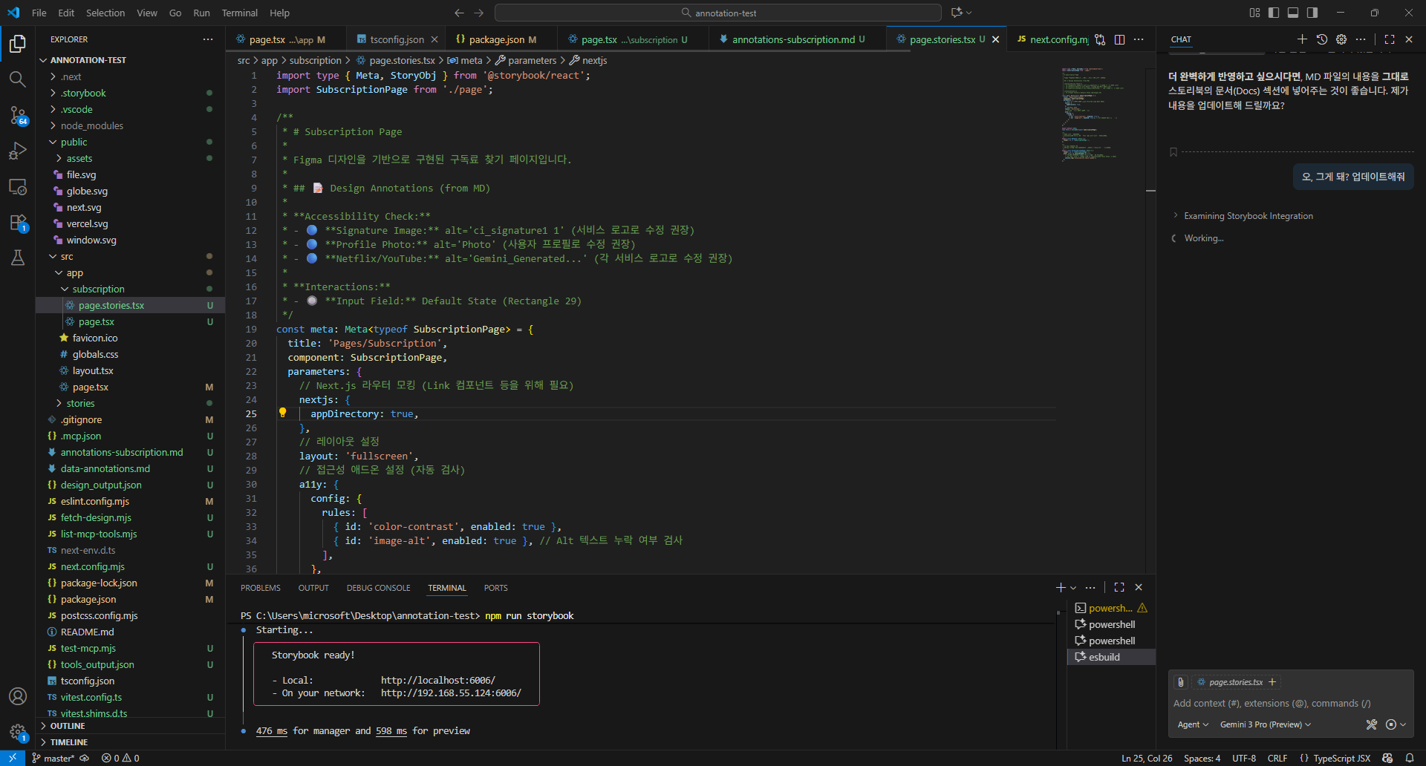Toggle the secondary side bar layout button
1426x766 pixels.
[x=1312, y=13]
